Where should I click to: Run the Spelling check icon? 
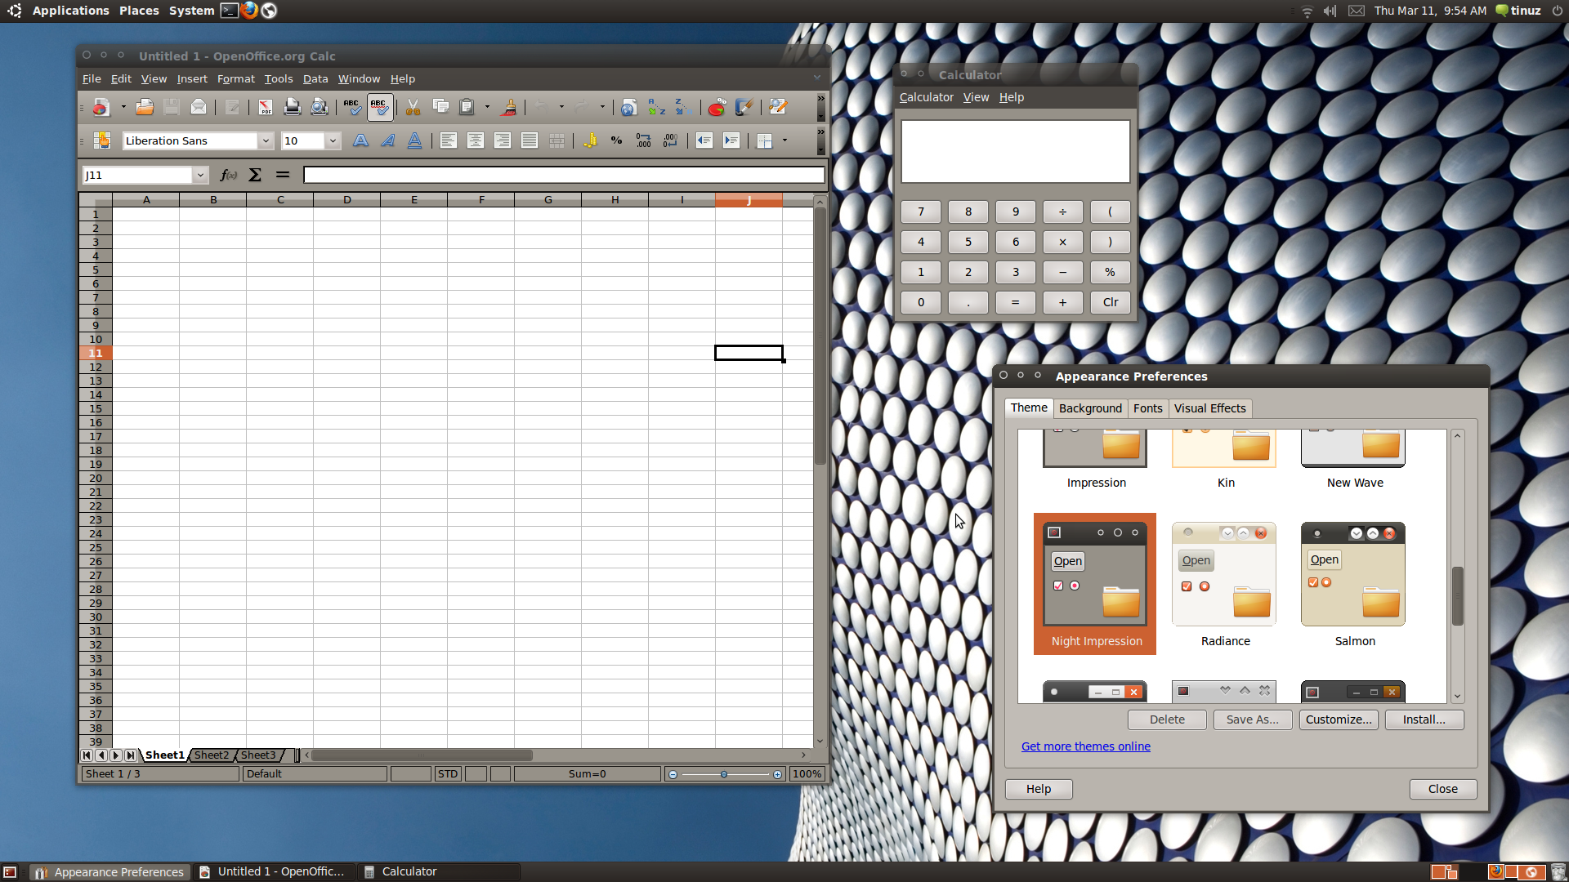pyautogui.click(x=352, y=107)
